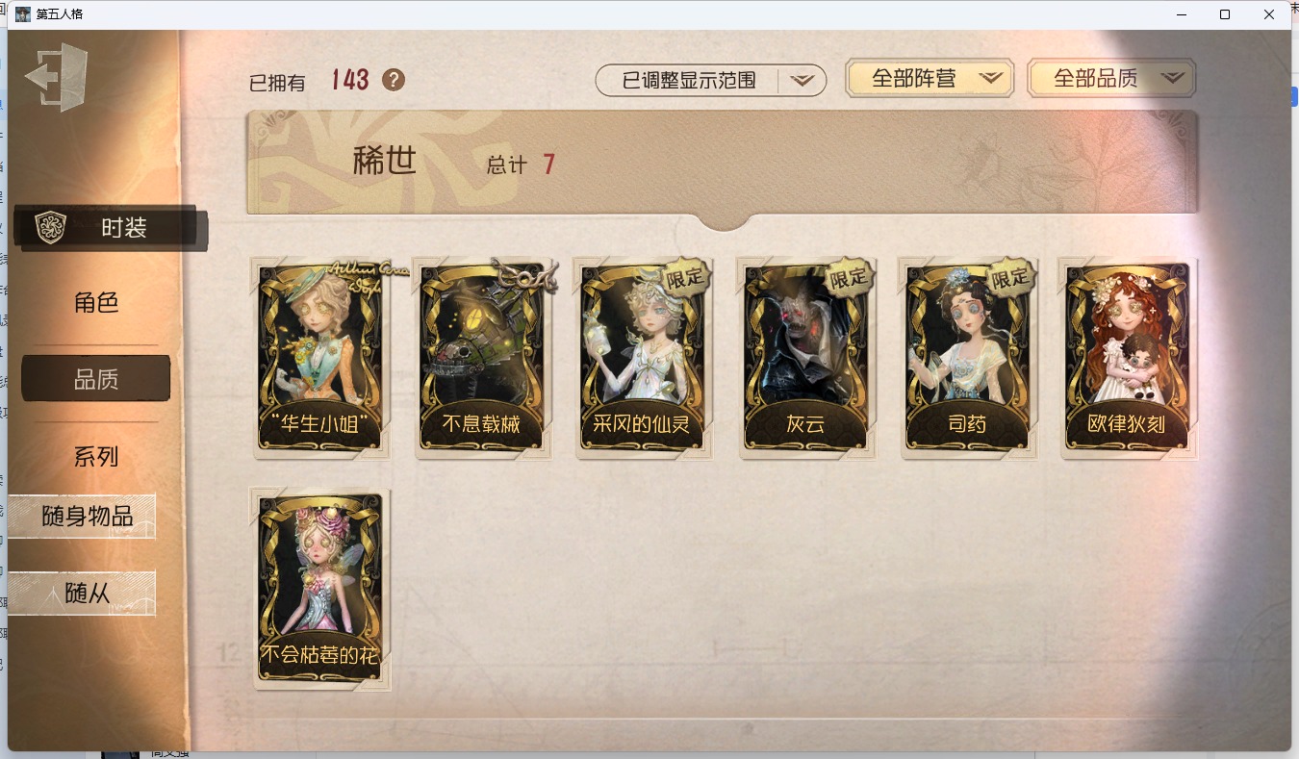Expand the 全部阵营 faction filter
The width and height of the screenshot is (1299, 759).
(930, 79)
